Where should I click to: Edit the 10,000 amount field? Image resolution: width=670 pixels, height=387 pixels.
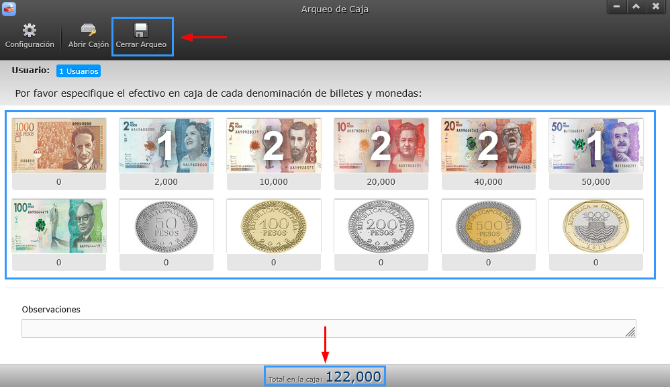274,181
